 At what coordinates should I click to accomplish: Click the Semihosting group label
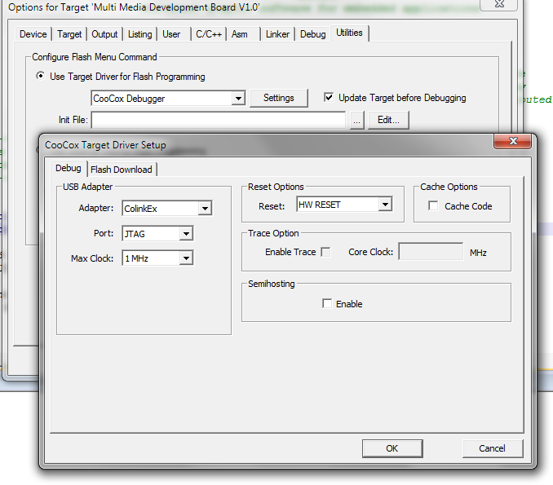[x=272, y=284]
